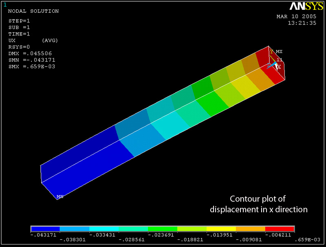Click the ANSYS logo
The width and height of the screenshot is (326, 247).
coord(306,6)
